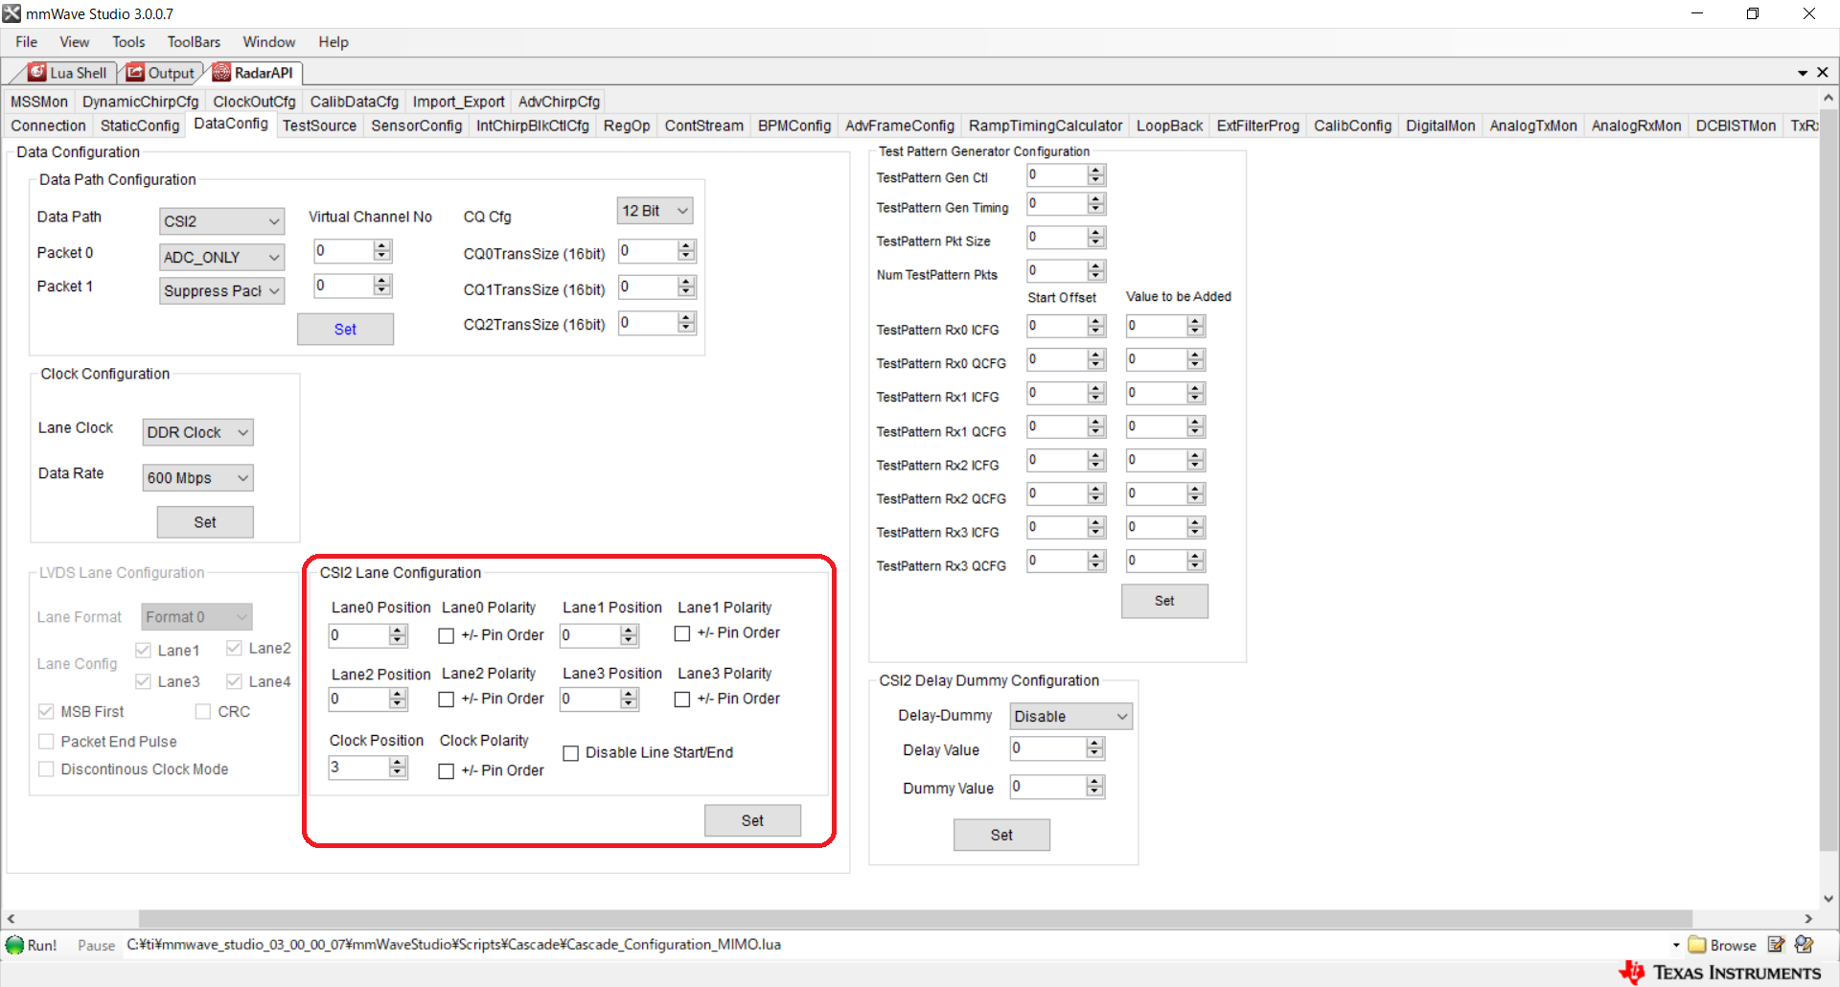Click the mmWave Studio title bar icon
Image resolution: width=1840 pixels, height=987 pixels.
tap(11, 13)
